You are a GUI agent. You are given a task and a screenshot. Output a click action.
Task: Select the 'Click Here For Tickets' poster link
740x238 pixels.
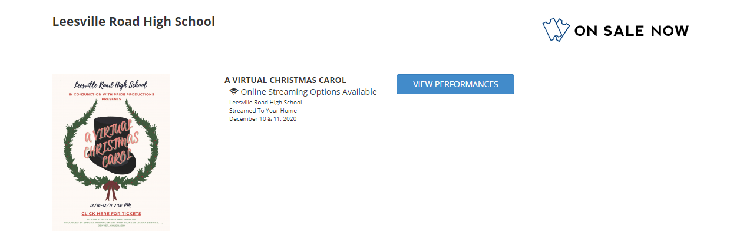[x=111, y=213]
